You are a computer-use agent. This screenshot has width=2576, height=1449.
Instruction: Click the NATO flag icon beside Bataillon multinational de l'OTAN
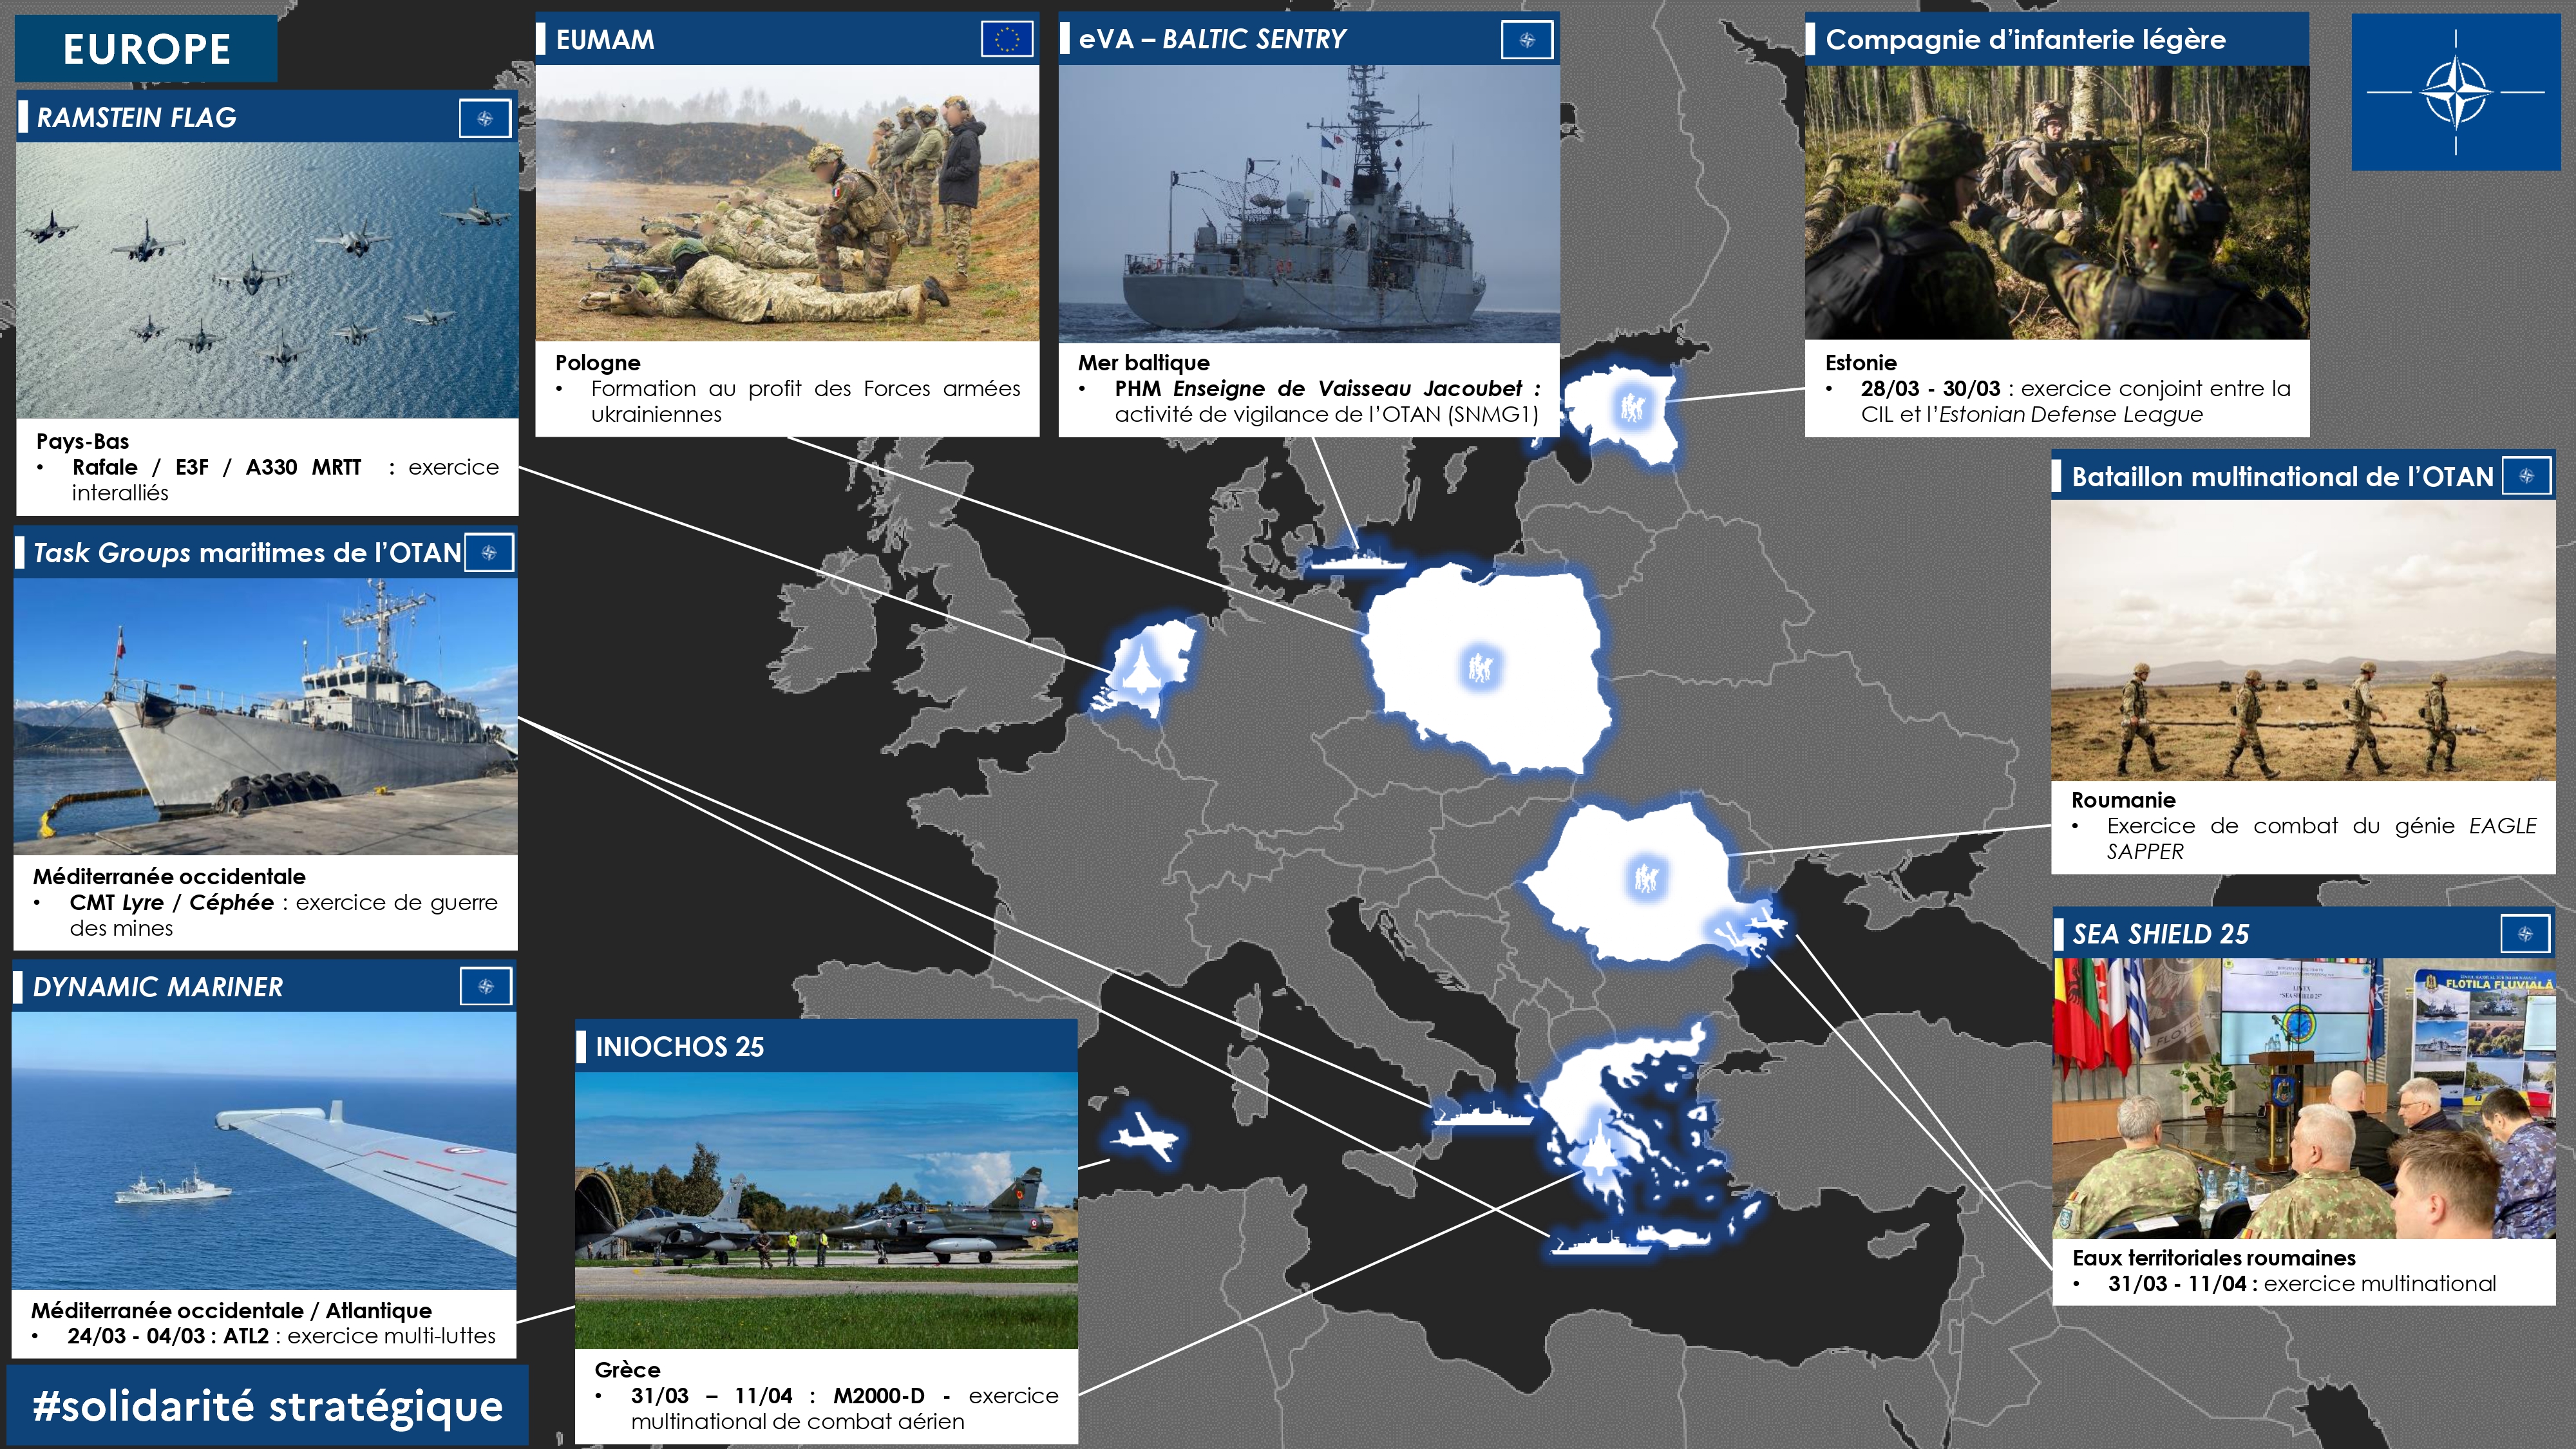click(2527, 476)
